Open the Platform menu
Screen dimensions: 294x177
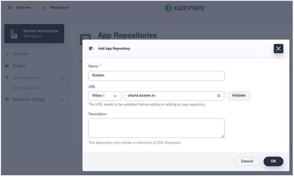pos(23,7)
